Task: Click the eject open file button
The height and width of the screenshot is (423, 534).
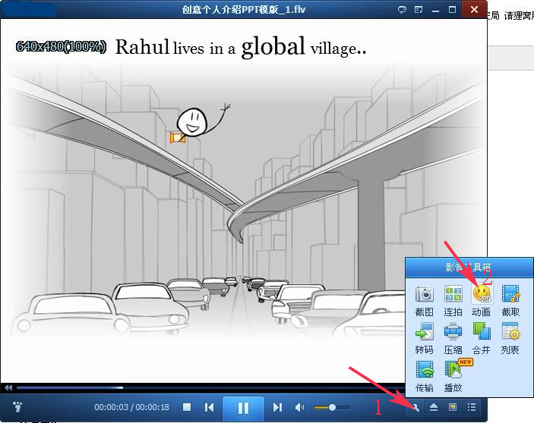Action: tap(434, 408)
